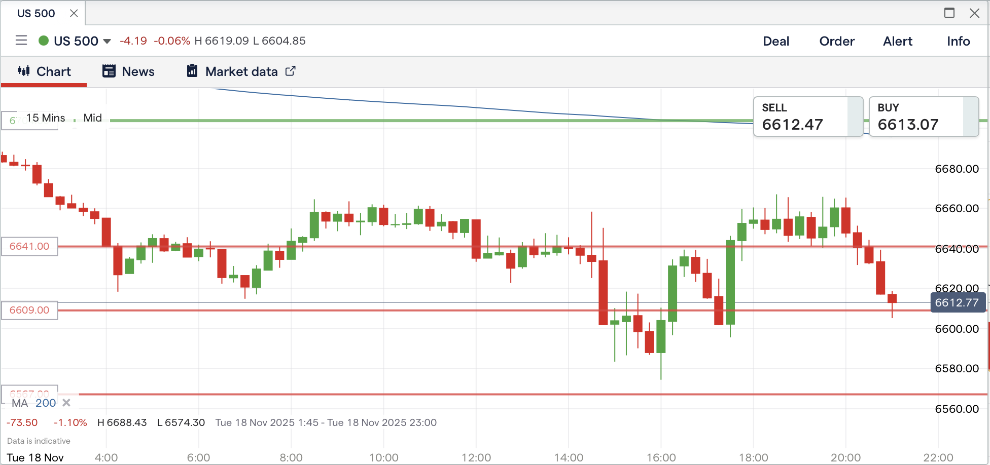Screen dimensions: 990x465
Task: Remove the MA 200 indicator
Action: point(66,403)
